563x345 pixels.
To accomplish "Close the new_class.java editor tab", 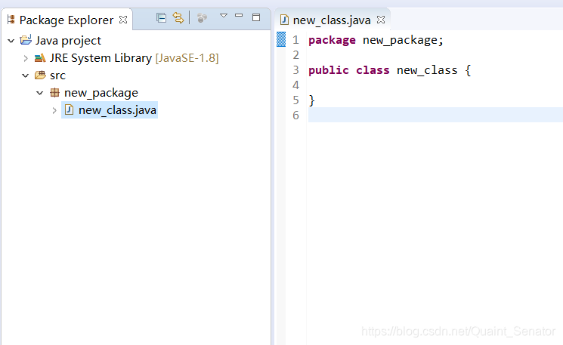I will click(381, 20).
